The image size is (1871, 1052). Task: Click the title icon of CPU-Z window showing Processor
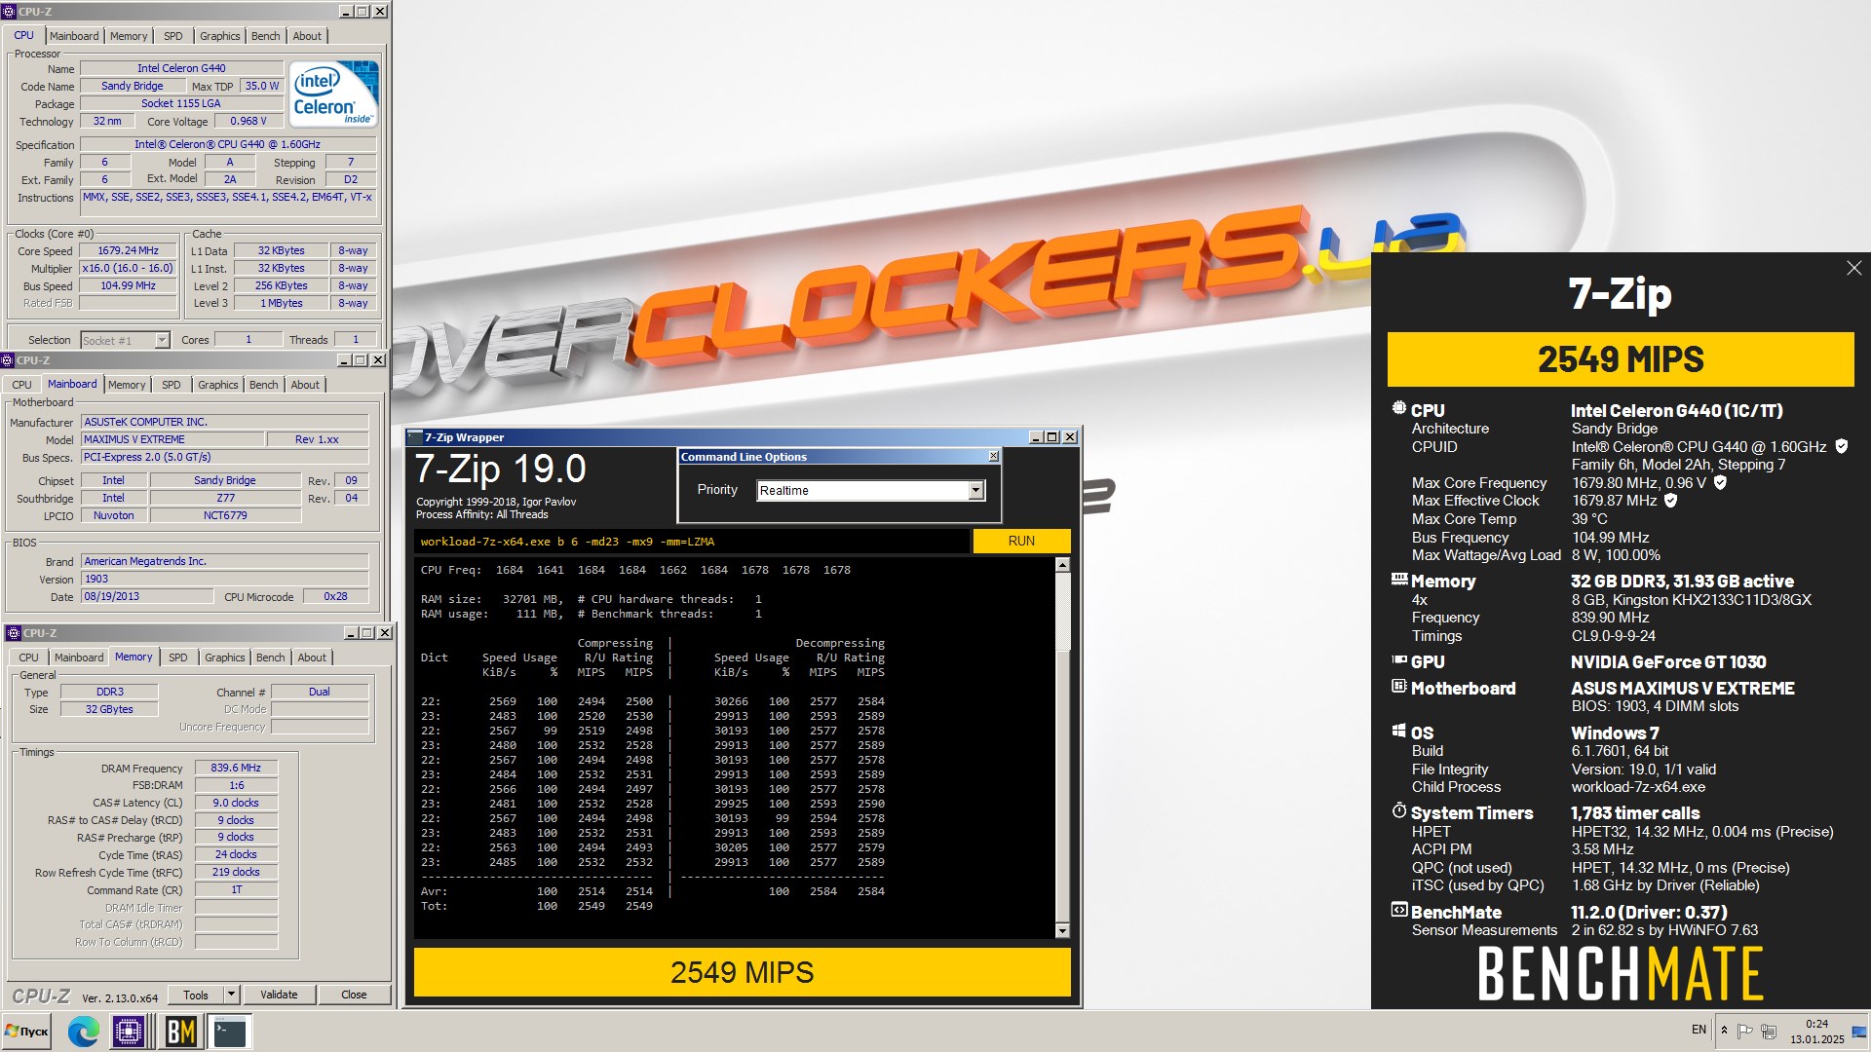click(9, 12)
